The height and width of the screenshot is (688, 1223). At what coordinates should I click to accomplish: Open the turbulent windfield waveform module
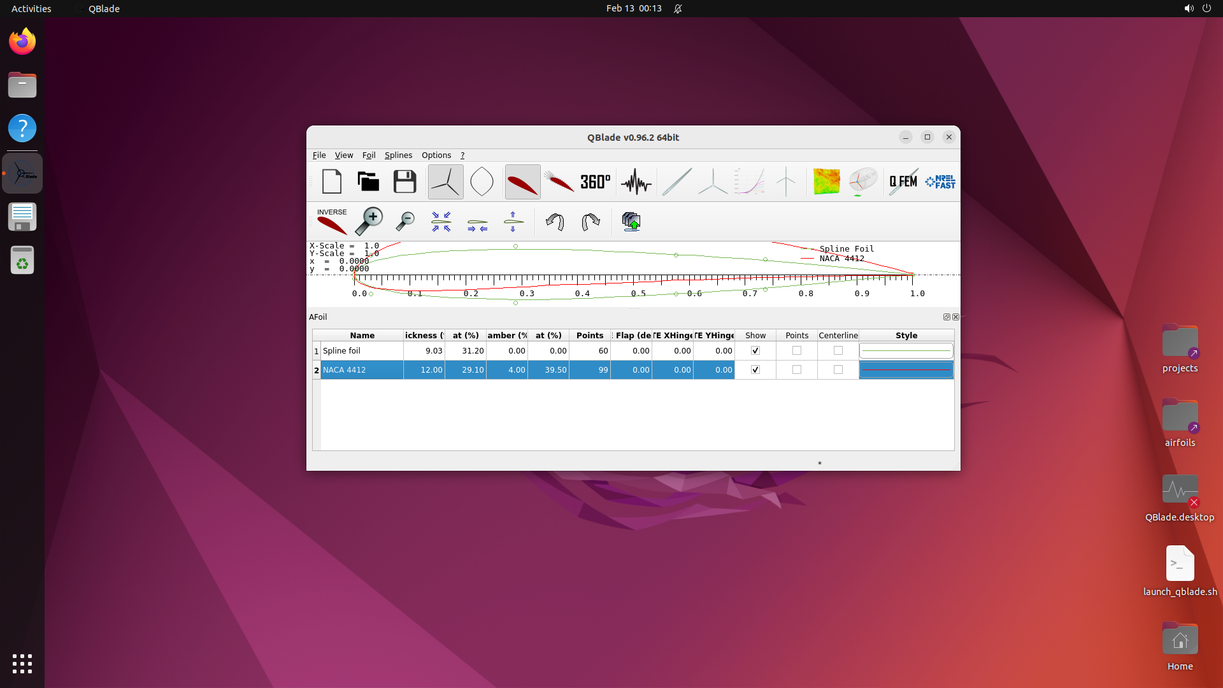coord(636,182)
